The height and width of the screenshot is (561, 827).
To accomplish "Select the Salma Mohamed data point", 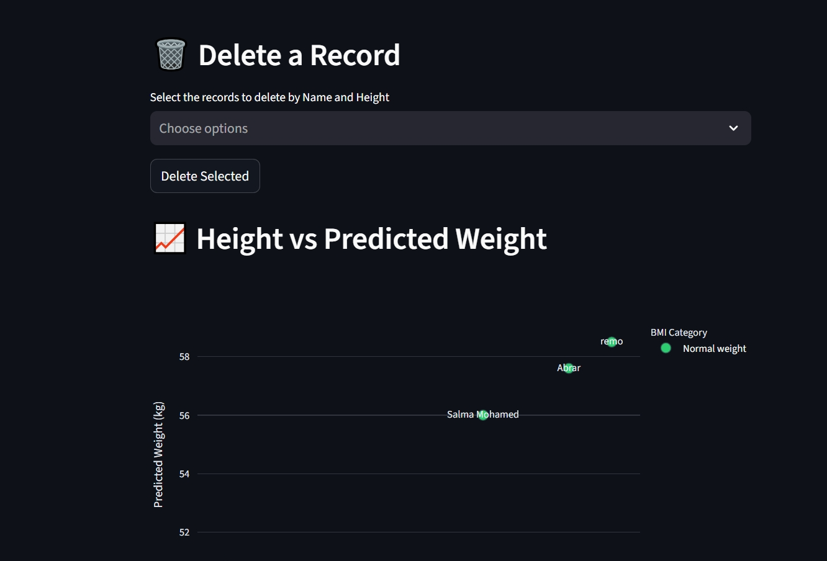I will click(483, 415).
